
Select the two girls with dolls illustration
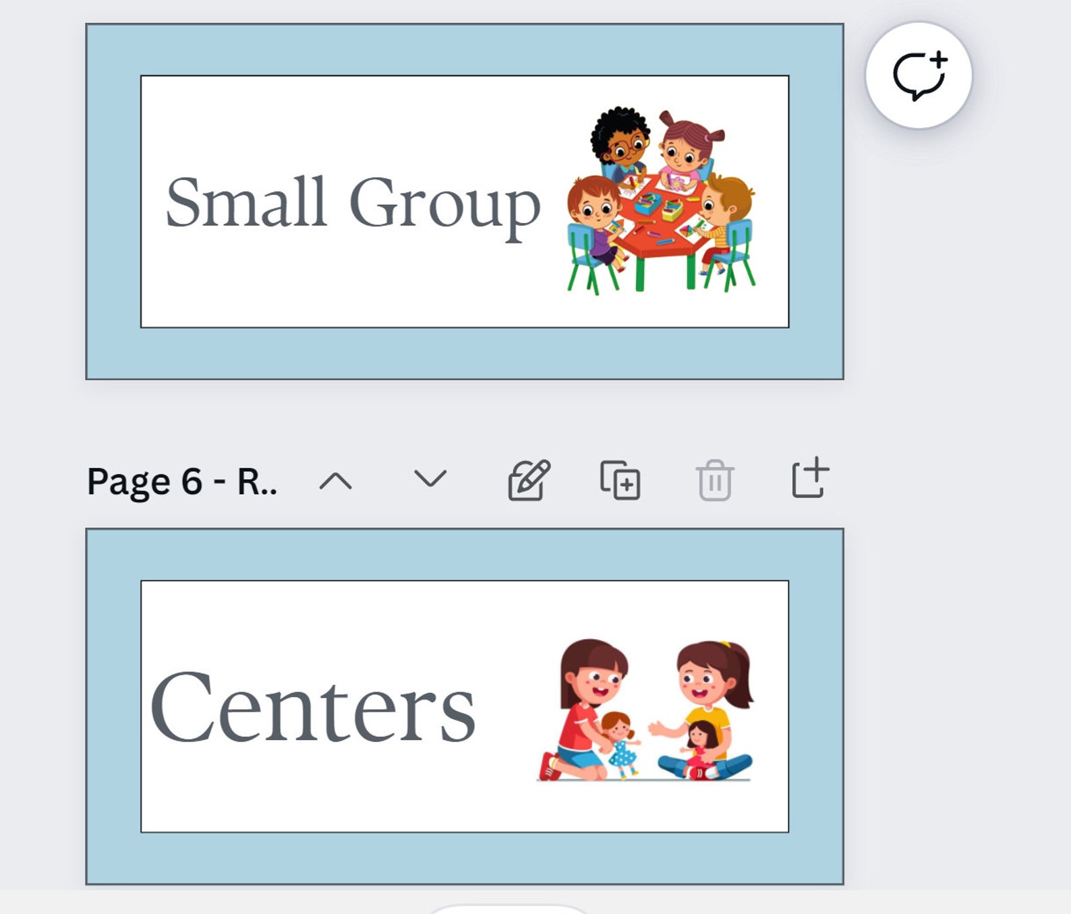pyautogui.click(x=645, y=710)
